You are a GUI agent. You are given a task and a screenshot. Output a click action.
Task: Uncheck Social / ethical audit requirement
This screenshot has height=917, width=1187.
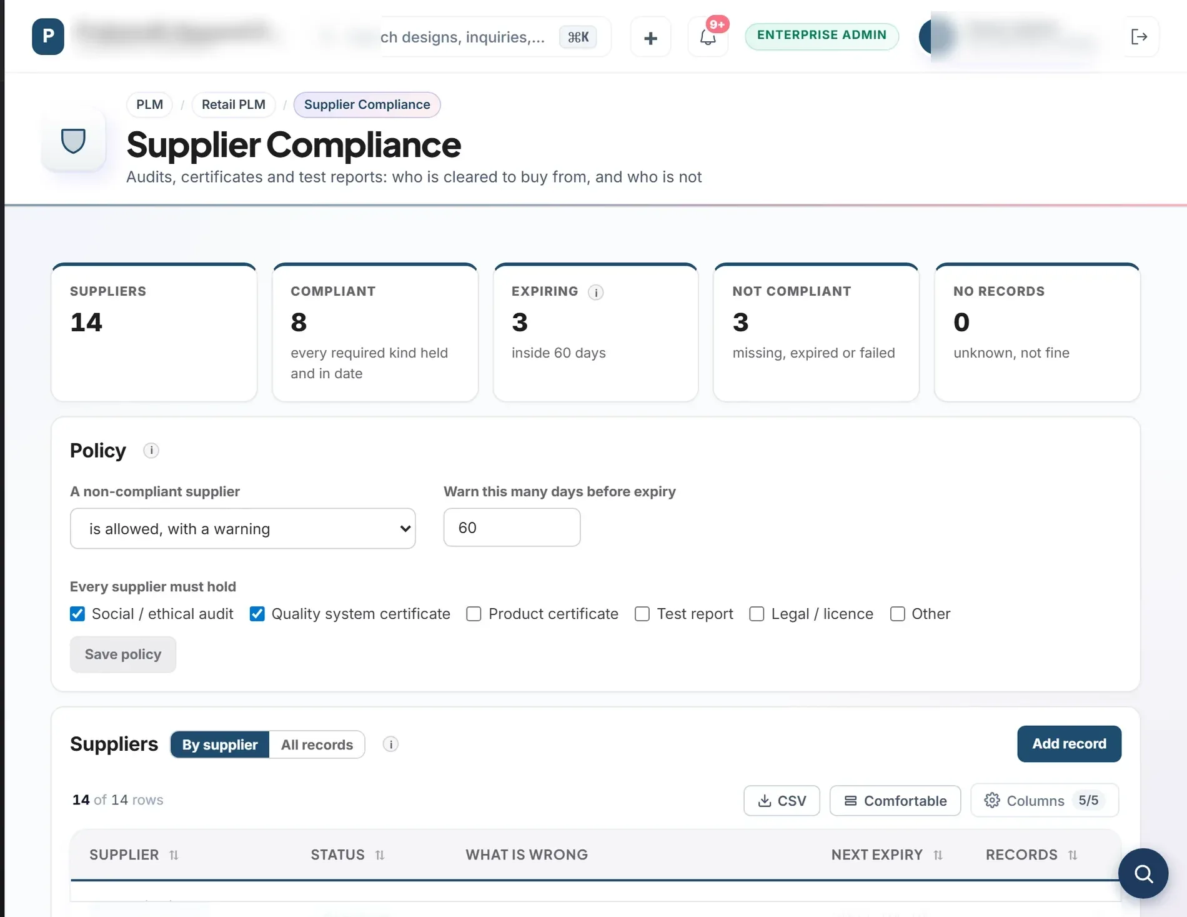click(77, 614)
